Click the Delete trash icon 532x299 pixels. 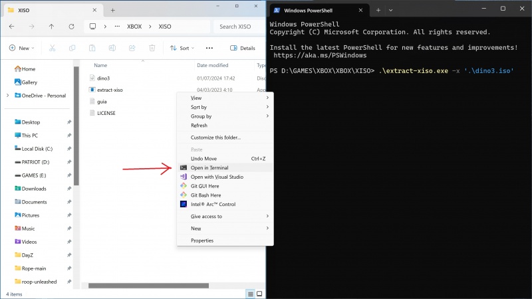point(152,48)
